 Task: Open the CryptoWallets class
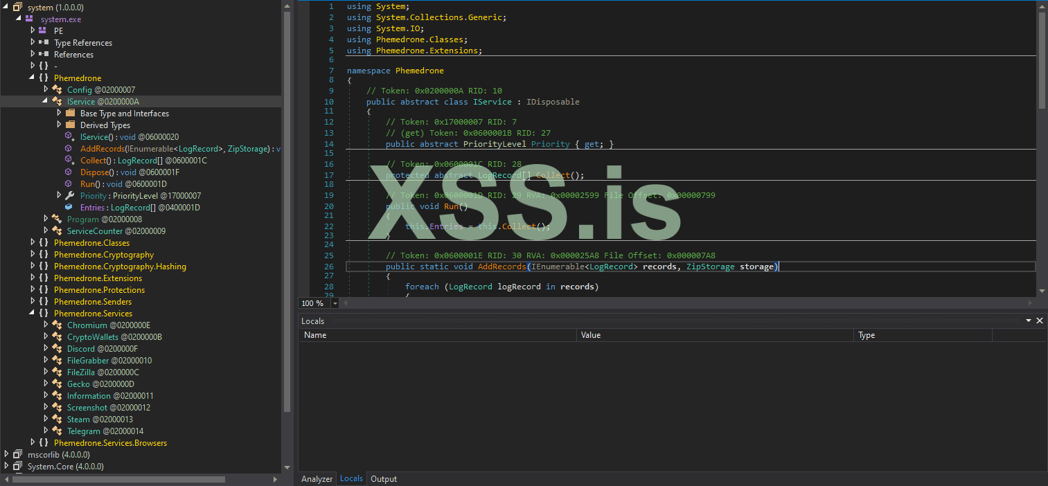click(114, 337)
